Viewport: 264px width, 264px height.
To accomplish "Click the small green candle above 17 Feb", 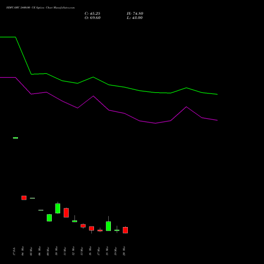I will 15,138.
